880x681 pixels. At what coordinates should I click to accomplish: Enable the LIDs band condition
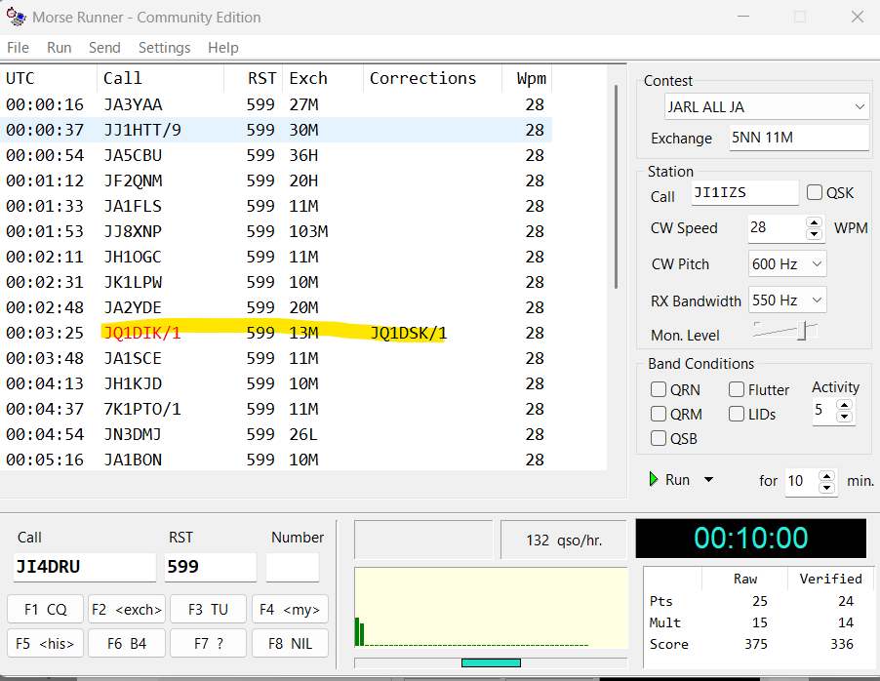(737, 415)
